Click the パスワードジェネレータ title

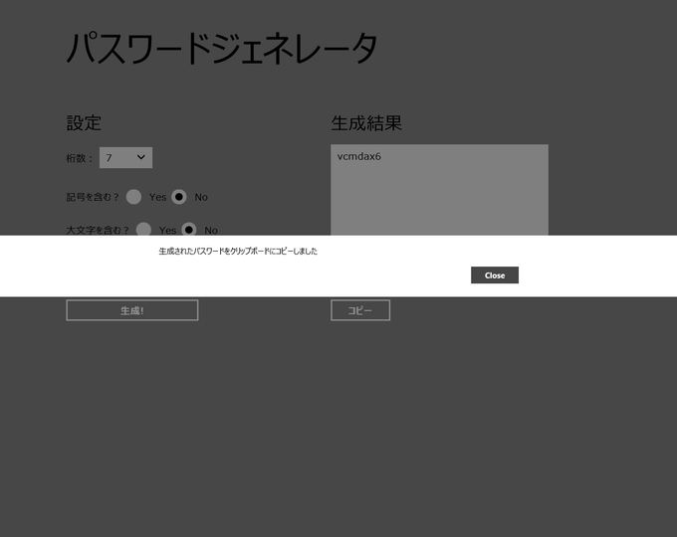(x=222, y=49)
